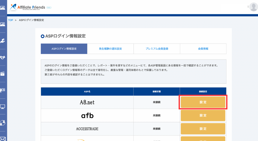Switch to the 発生報酬の通知設定 tab
258x141 pixels.
pos(110,49)
